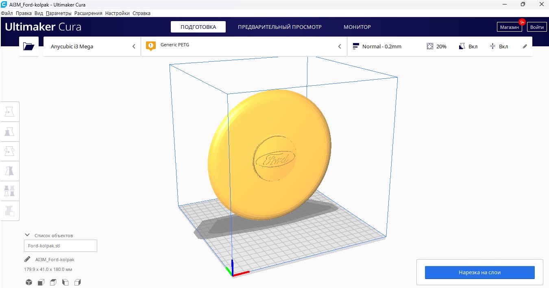Click the adhesion Вкл indicator icon
549x288 pixels.
pyautogui.click(x=493, y=46)
